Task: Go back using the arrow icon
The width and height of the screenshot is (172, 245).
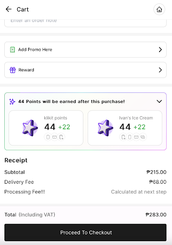Action: pyautogui.click(x=9, y=9)
